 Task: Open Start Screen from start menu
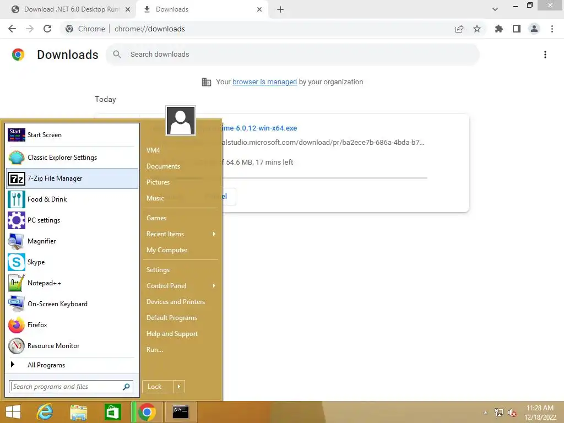72,135
